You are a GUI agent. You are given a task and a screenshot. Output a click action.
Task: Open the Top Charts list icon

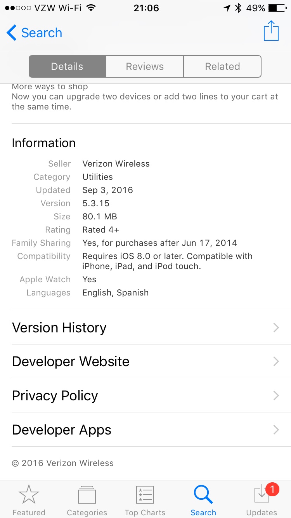(145, 495)
